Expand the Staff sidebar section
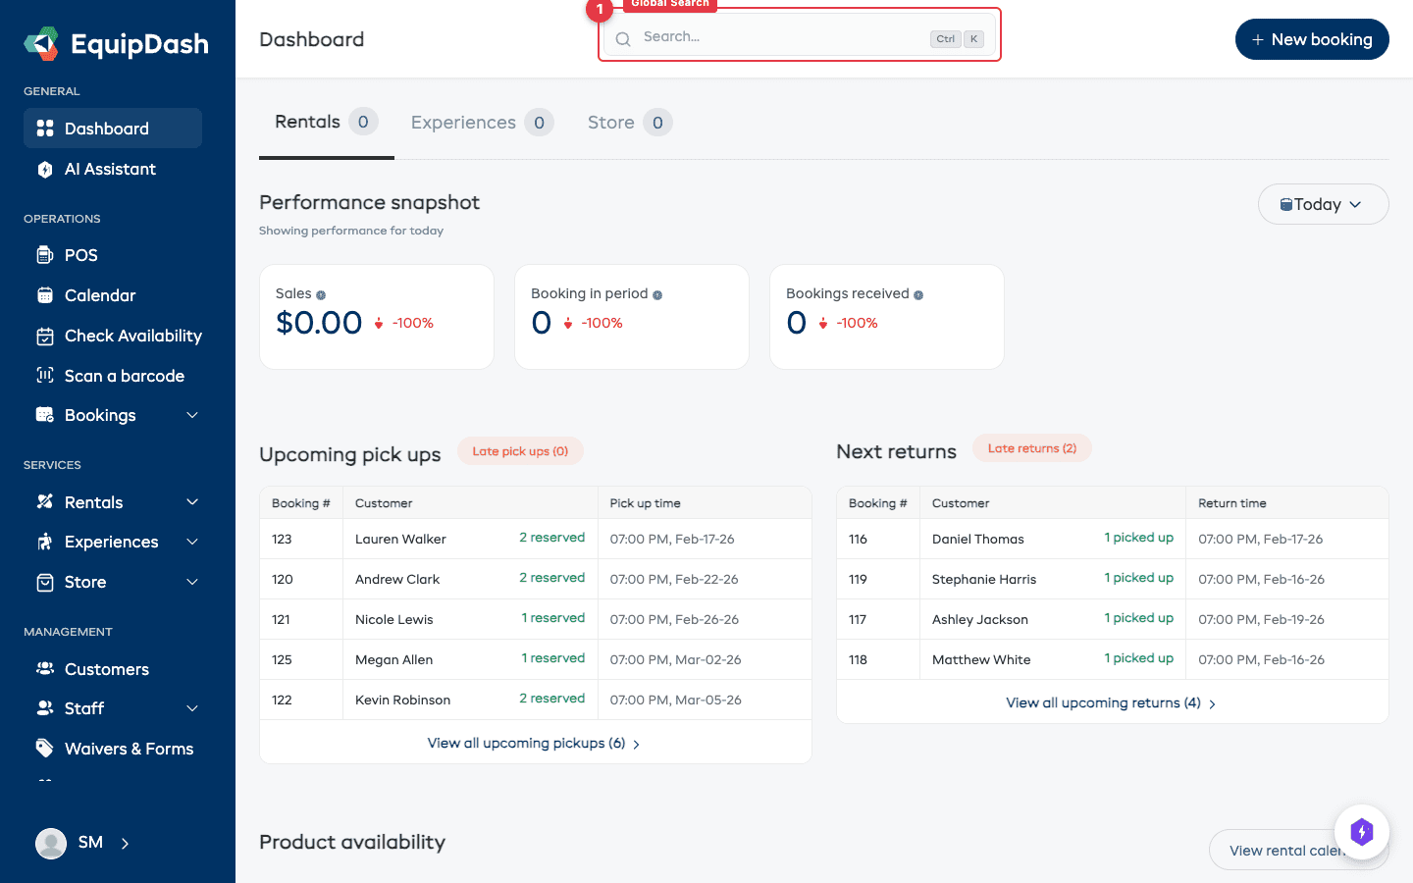 (x=192, y=708)
